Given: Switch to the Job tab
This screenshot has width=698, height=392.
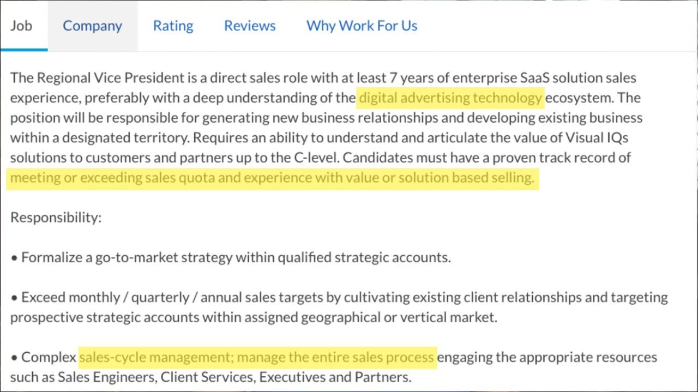Looking at the screenshot, I should (x=21, y=26).
